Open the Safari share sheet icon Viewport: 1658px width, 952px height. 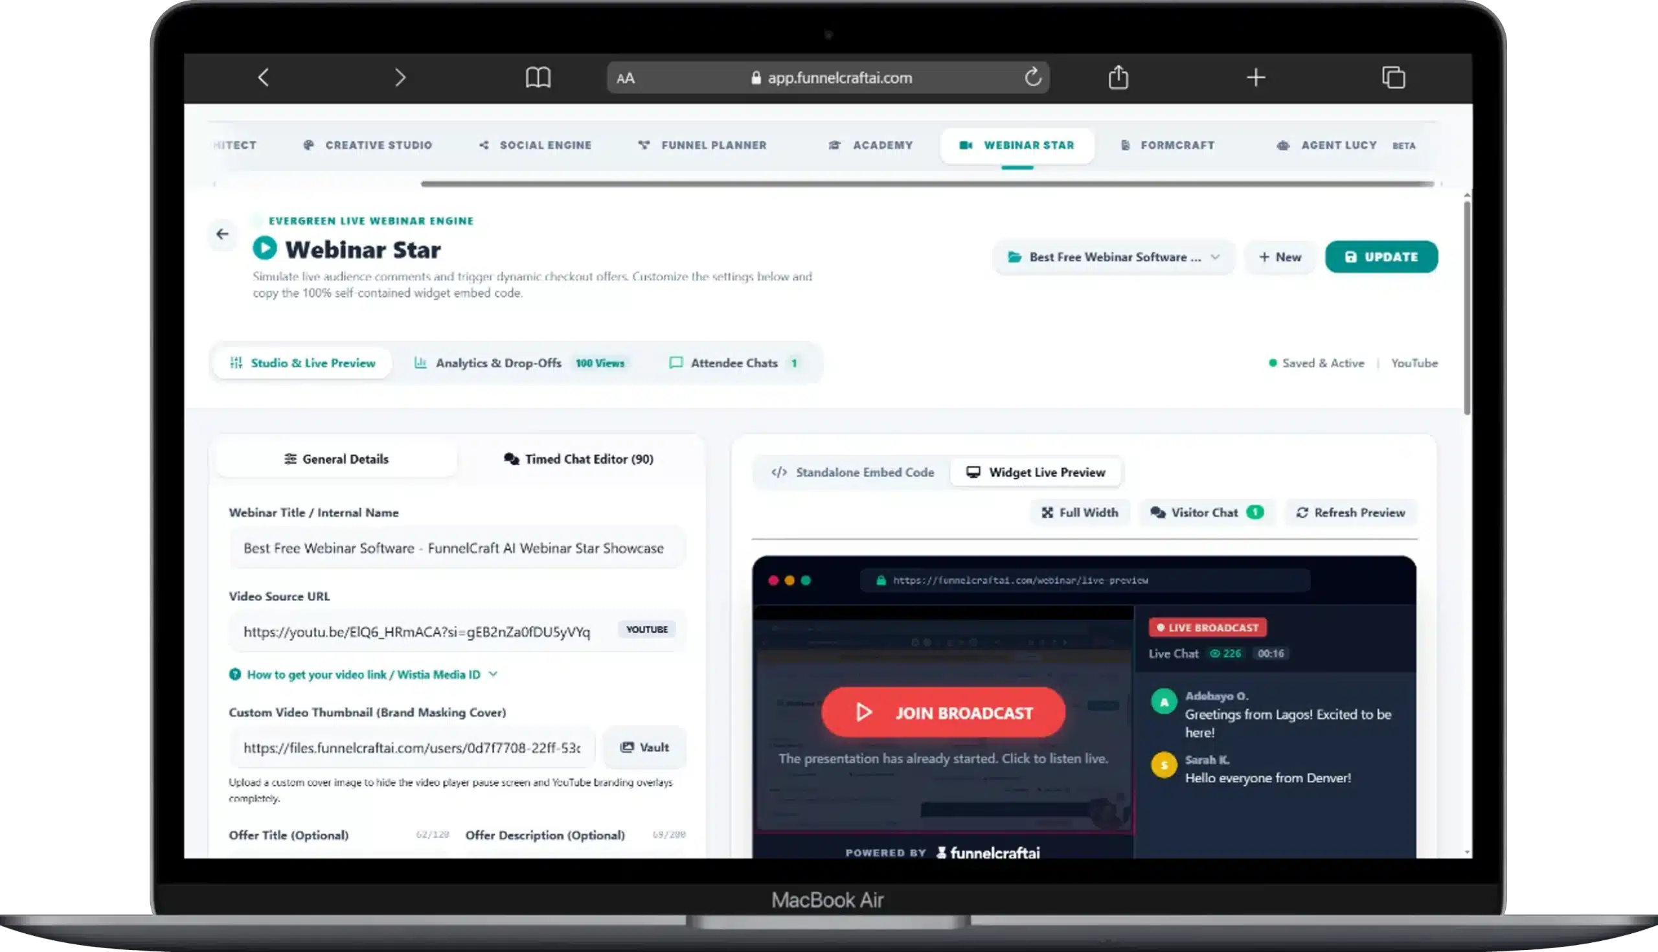point(1119,77)
